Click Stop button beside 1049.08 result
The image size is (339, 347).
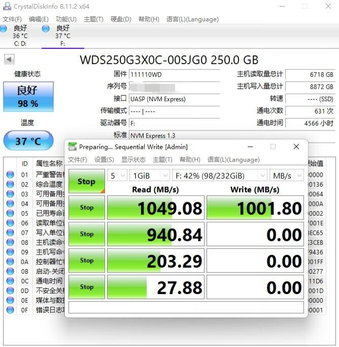[87, 208]
